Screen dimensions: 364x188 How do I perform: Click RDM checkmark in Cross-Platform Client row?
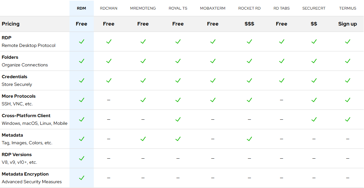(82, 119)
